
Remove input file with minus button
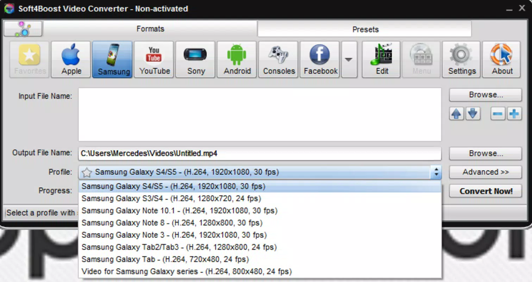tap(498, 114)
